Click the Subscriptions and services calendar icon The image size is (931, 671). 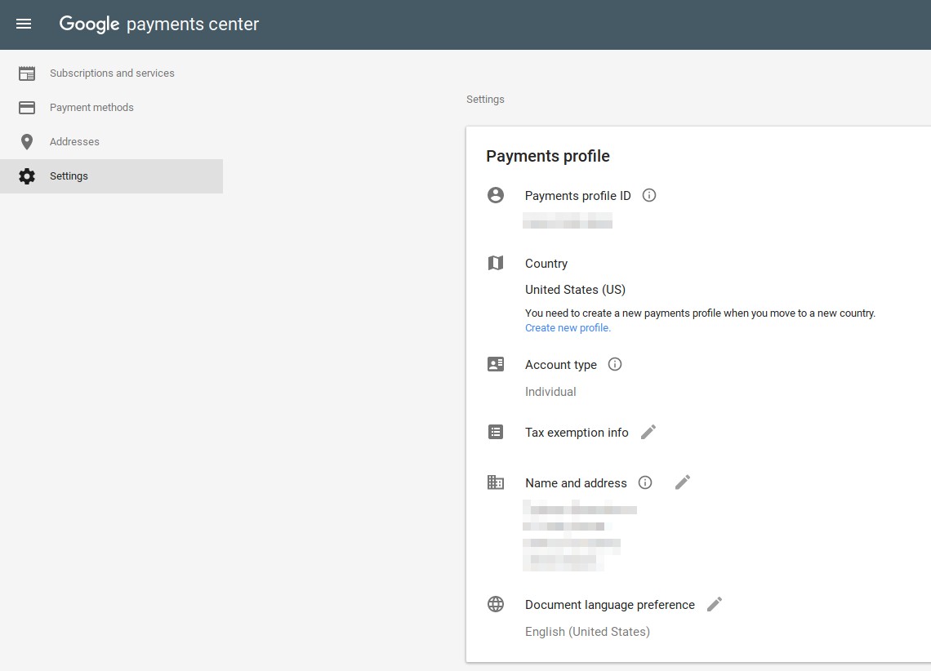(27, 73)
